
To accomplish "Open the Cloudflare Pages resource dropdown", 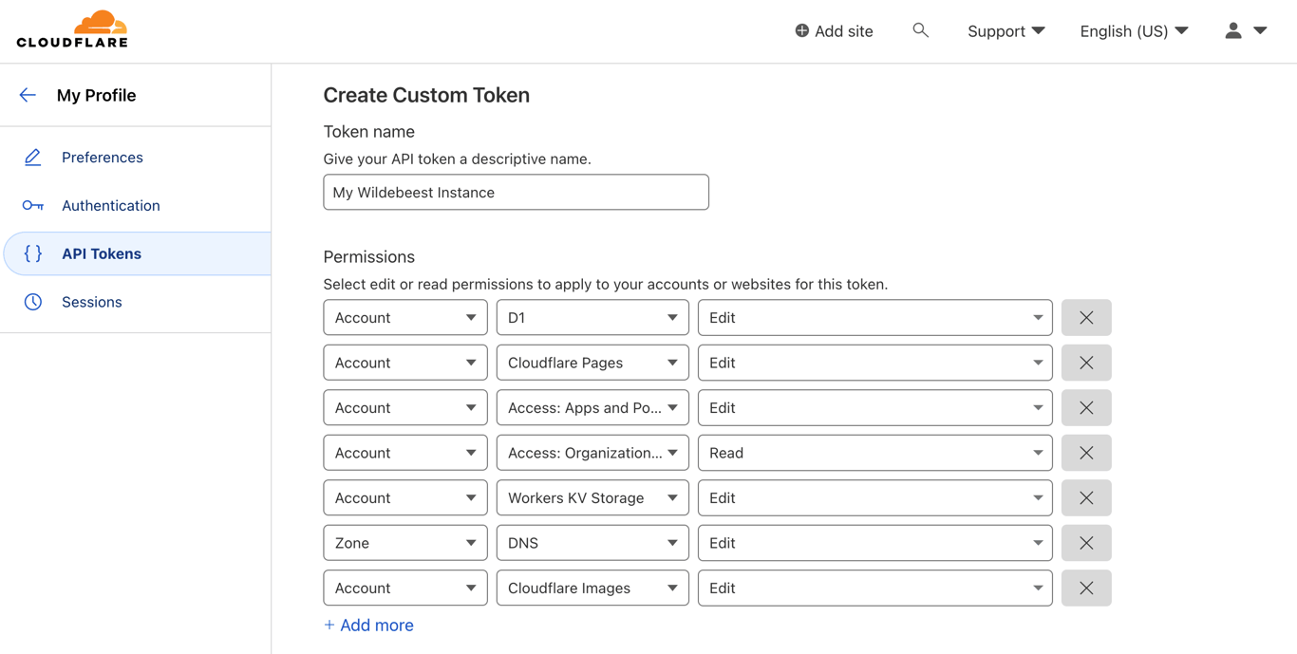I will [x=592, y=363].
